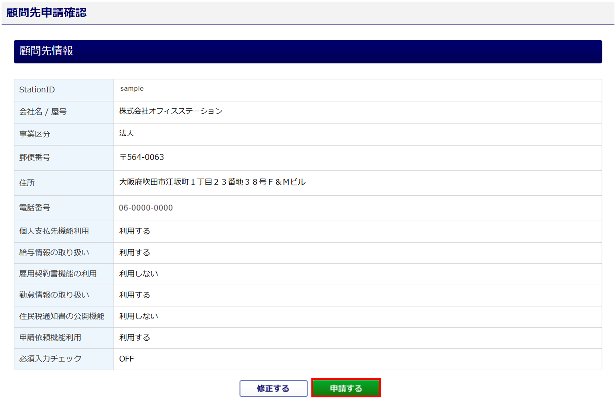
Task: Click phone number 06-0000-0000
Action: coord(146,208)
